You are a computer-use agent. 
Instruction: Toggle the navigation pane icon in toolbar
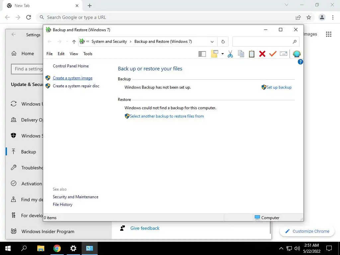pyautogui.click(x=202, y=54)
